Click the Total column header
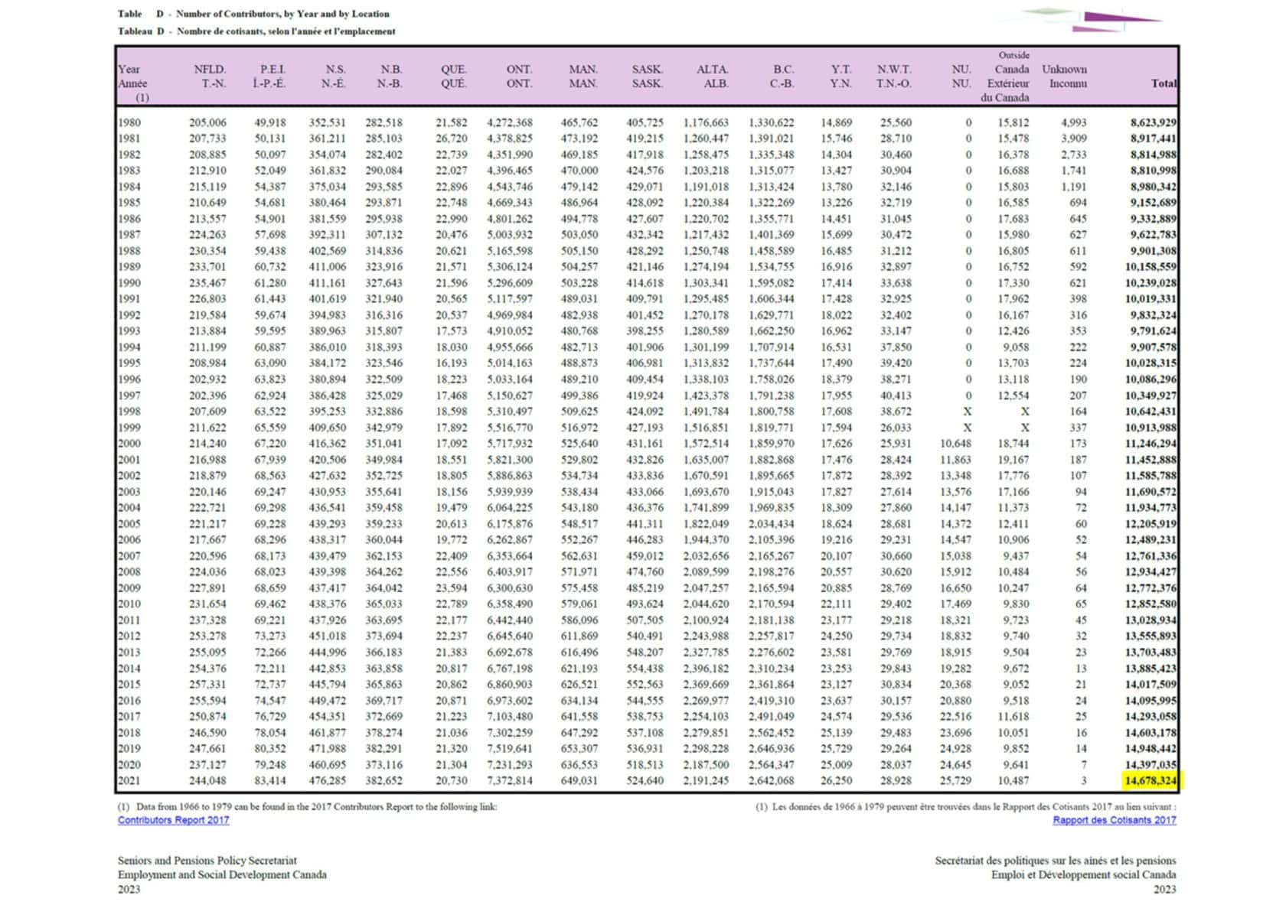The height and width of the screenshot is (918, 1286). pyautogui.click(x=1164, y=83)
